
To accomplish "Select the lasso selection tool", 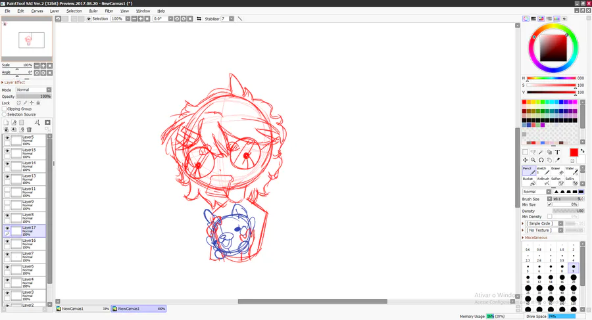I will pyautogui.click(x=533, y=152).
